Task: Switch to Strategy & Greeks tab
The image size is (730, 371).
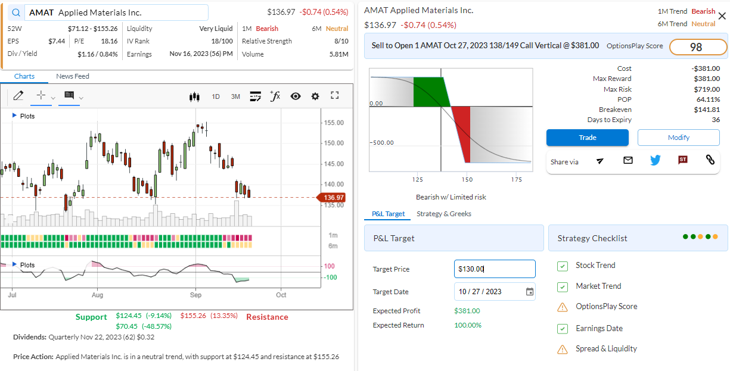Action: (x=444, y=214)
